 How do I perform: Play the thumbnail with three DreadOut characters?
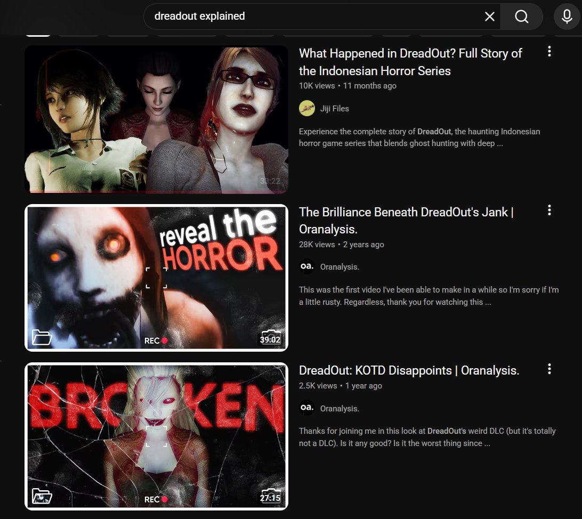pyautogui.click(x=156, y=119)
